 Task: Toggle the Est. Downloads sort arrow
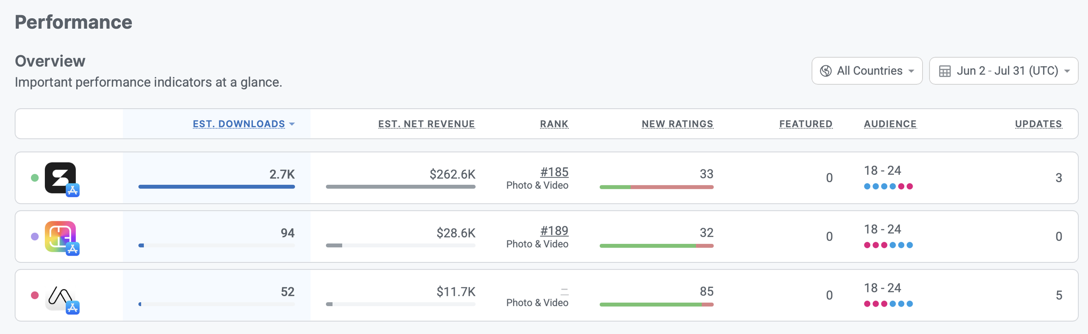click(x=292, y=124)
